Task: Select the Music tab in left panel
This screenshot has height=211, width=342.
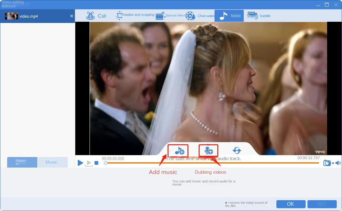Action: coord(52,162)
